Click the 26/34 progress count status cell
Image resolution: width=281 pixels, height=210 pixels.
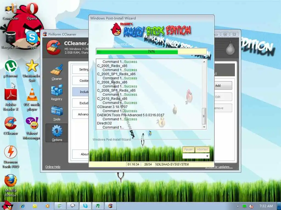pos(148,164)
